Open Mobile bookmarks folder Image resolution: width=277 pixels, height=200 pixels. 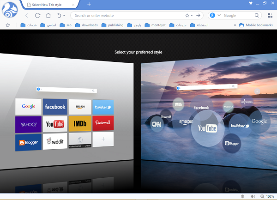pyautogui.click(x=256, y=25)
